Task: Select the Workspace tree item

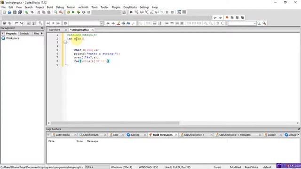Action: click(x=13, y=38)
